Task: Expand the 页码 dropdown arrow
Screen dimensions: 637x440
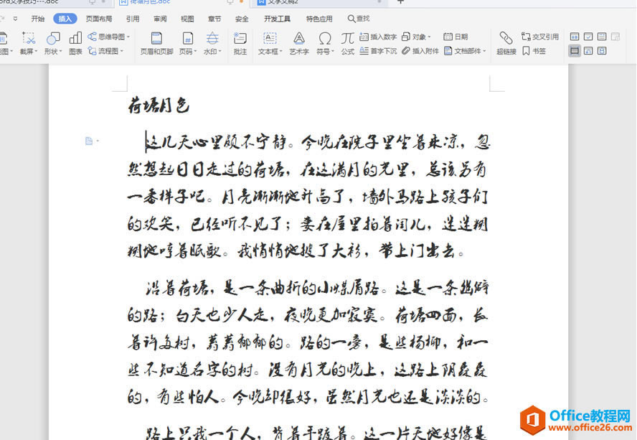Action: pyautogui.click(x=195, y=51)
